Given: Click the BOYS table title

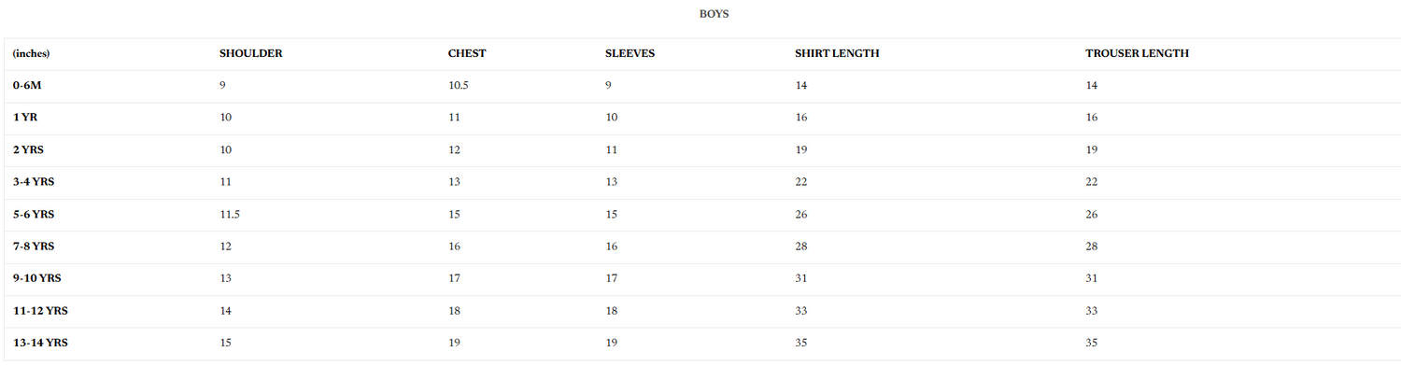Looking at the screenshot, I should [714, 14].
